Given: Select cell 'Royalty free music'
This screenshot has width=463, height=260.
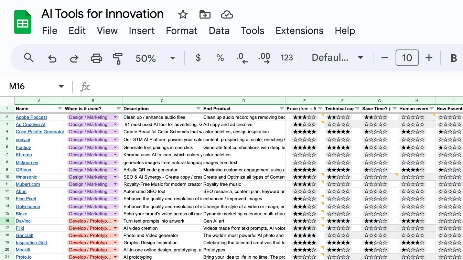Looking at the screenshot, I should coord(244,184).
